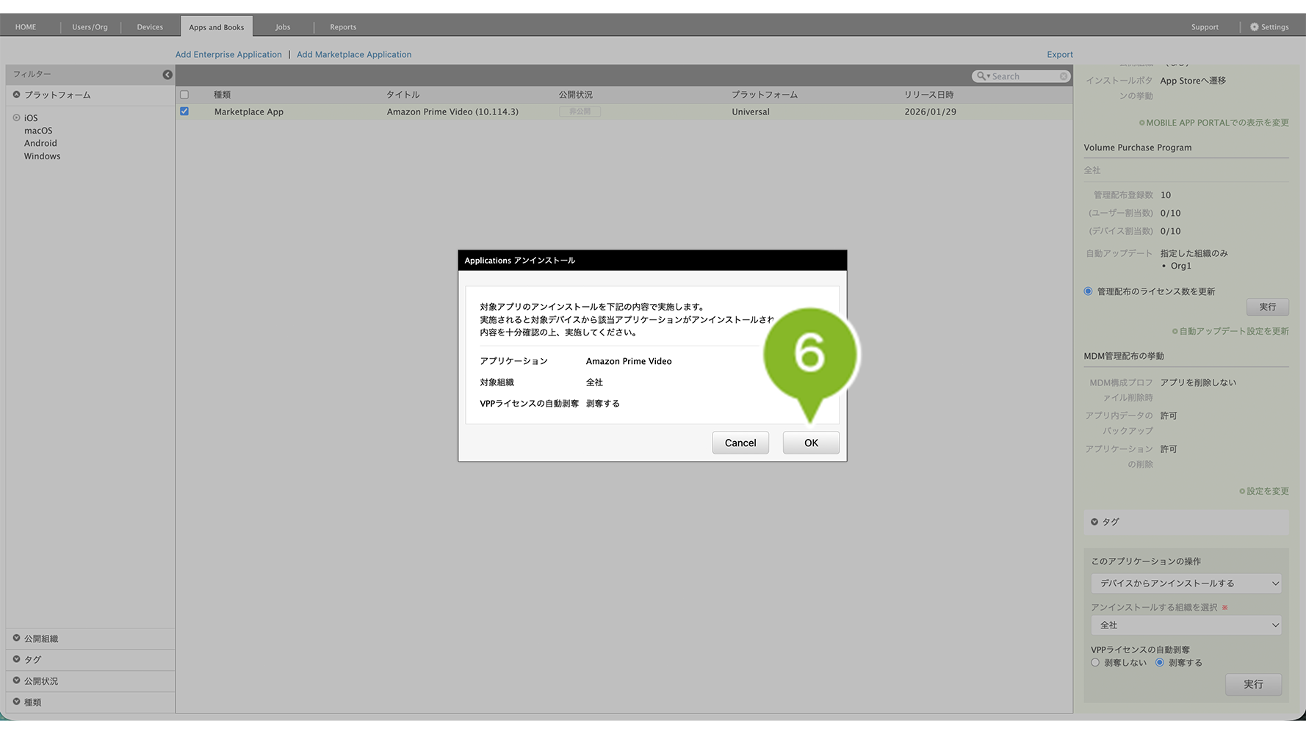Click the Settings gear icon
Image resolution: width=1306 pixels, height=734 pixels.
pos(1255,27)
